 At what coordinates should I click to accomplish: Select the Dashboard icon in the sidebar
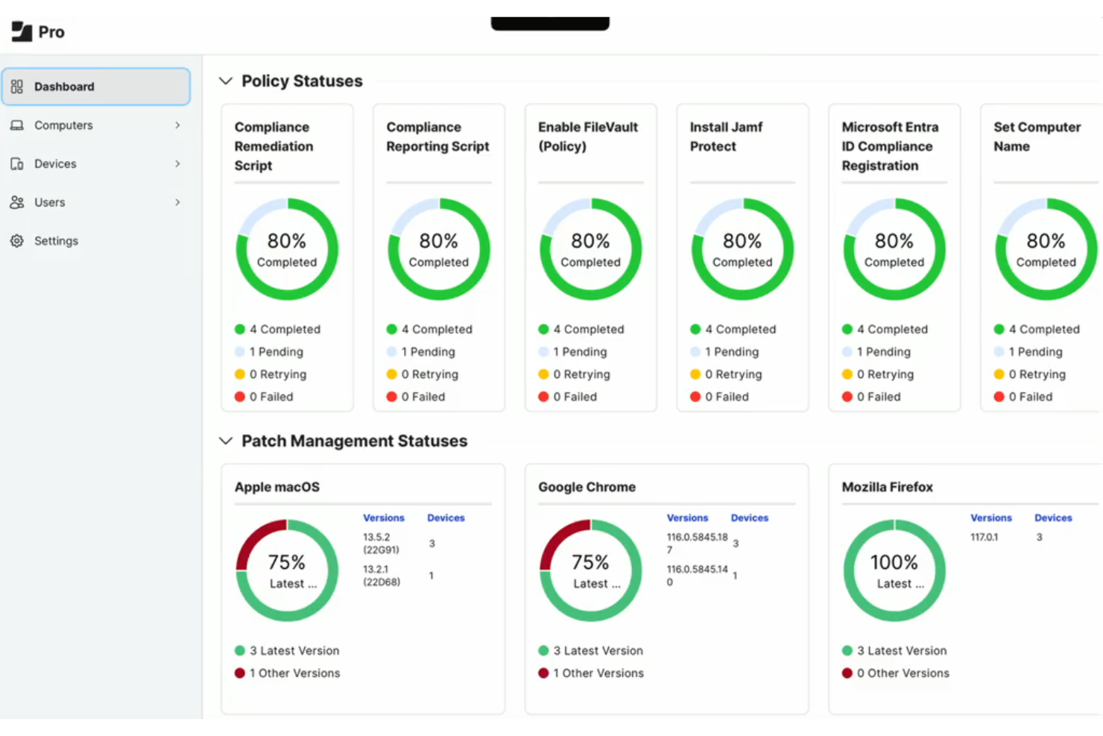(x=16, y=87)
